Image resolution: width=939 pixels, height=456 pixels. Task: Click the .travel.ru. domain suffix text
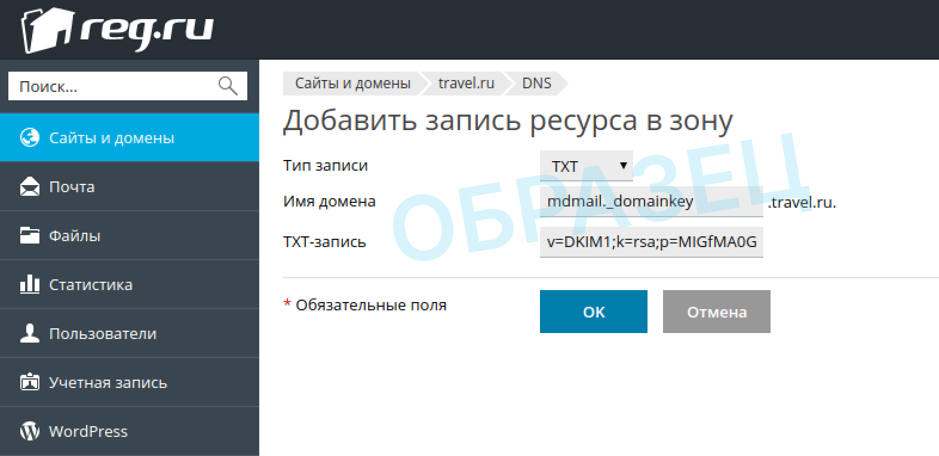802,202
